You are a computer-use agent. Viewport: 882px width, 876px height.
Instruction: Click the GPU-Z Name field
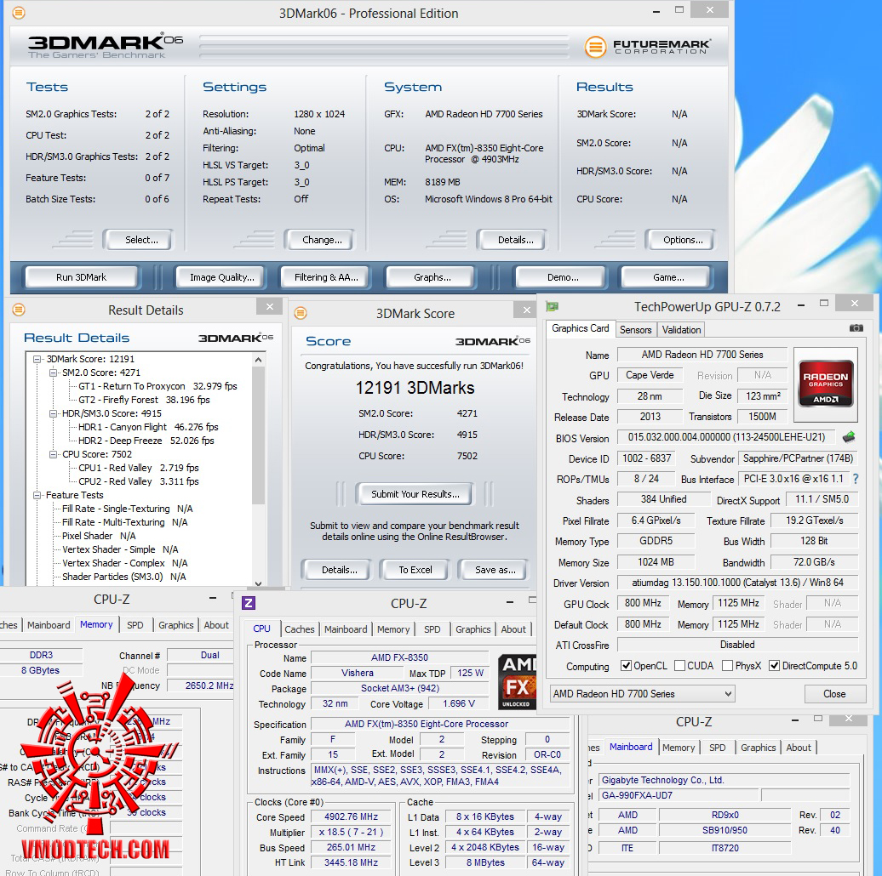tap(702, 355)
